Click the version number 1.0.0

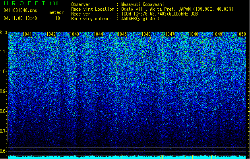tap(54, 4)
